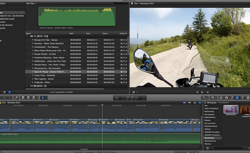Screen dimensions: 250x153
Task: Click the transitions browser search field
Action: tap(227, 148)
